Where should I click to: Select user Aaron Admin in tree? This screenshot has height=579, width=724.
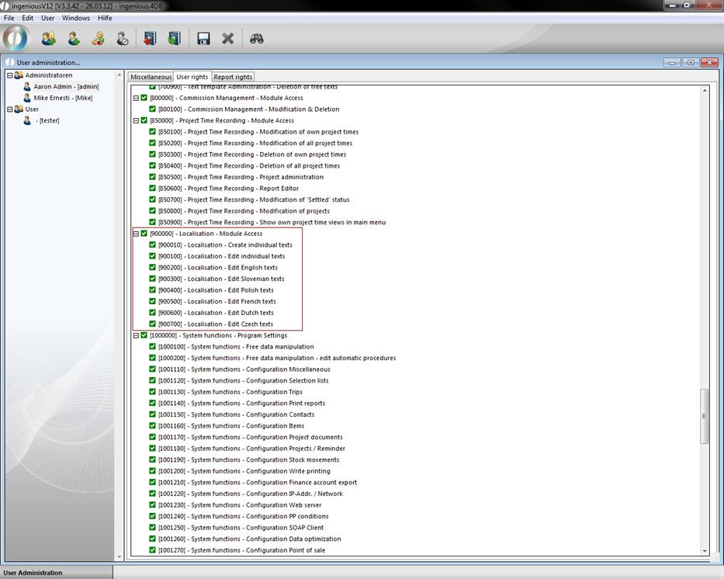point(65,87)
